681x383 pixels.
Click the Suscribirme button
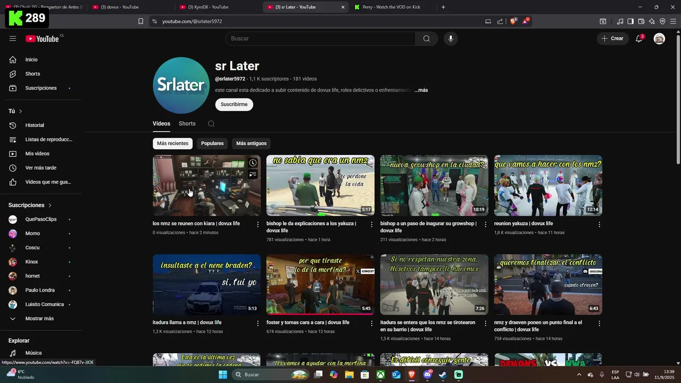(234, 104)
